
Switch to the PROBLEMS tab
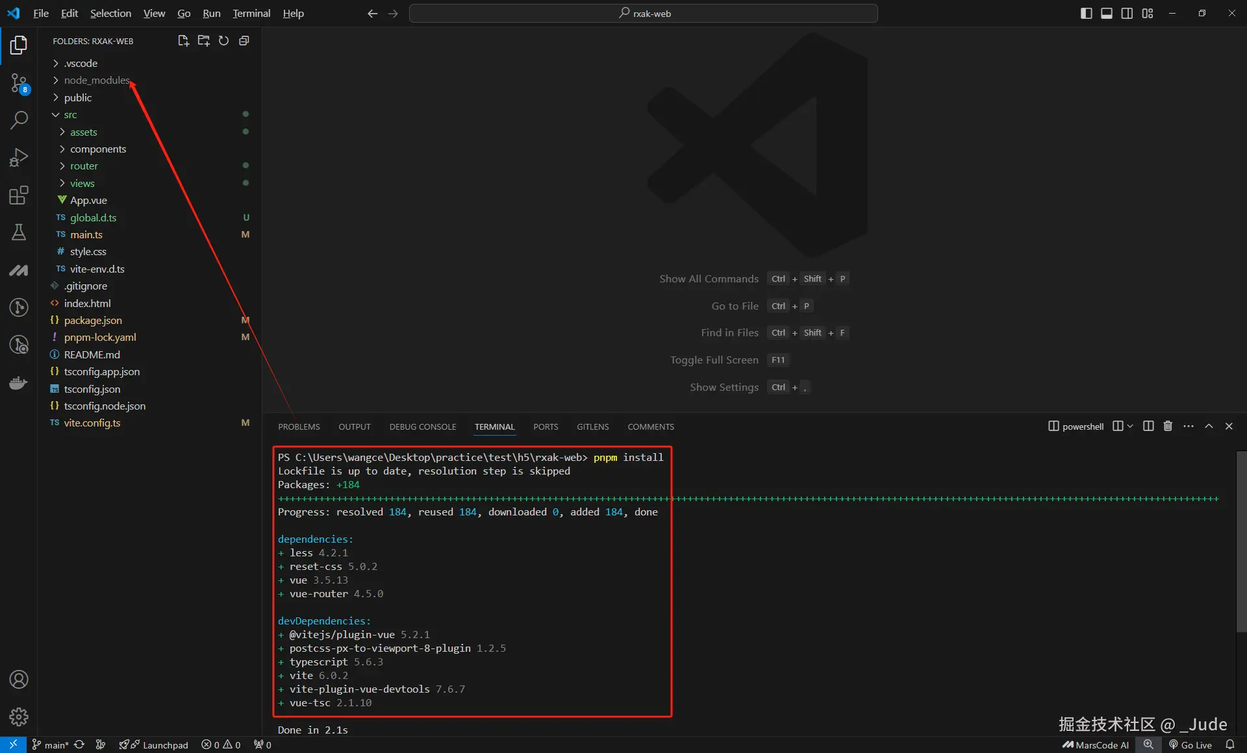click(299, 426)
